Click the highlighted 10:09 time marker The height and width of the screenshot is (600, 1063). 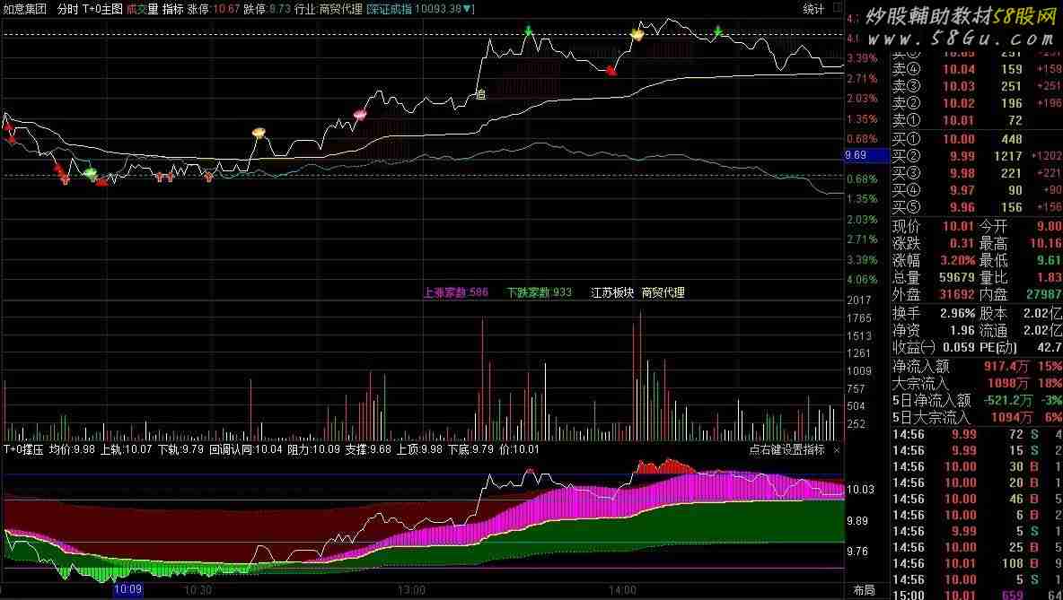coord(127,589)
